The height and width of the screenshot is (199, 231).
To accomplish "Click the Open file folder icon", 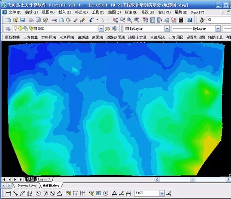I will pos(15,20).
